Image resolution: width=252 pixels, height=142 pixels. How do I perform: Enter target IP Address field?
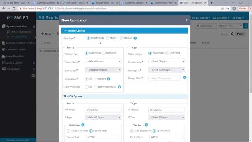point(167,110)
